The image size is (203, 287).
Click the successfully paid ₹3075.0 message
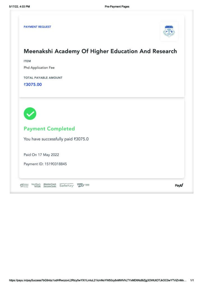point(56,139)
